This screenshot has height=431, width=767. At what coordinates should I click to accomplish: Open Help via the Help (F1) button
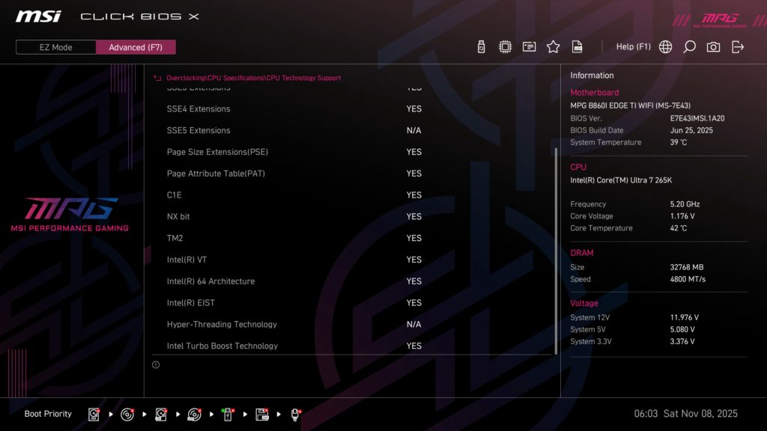634,46
